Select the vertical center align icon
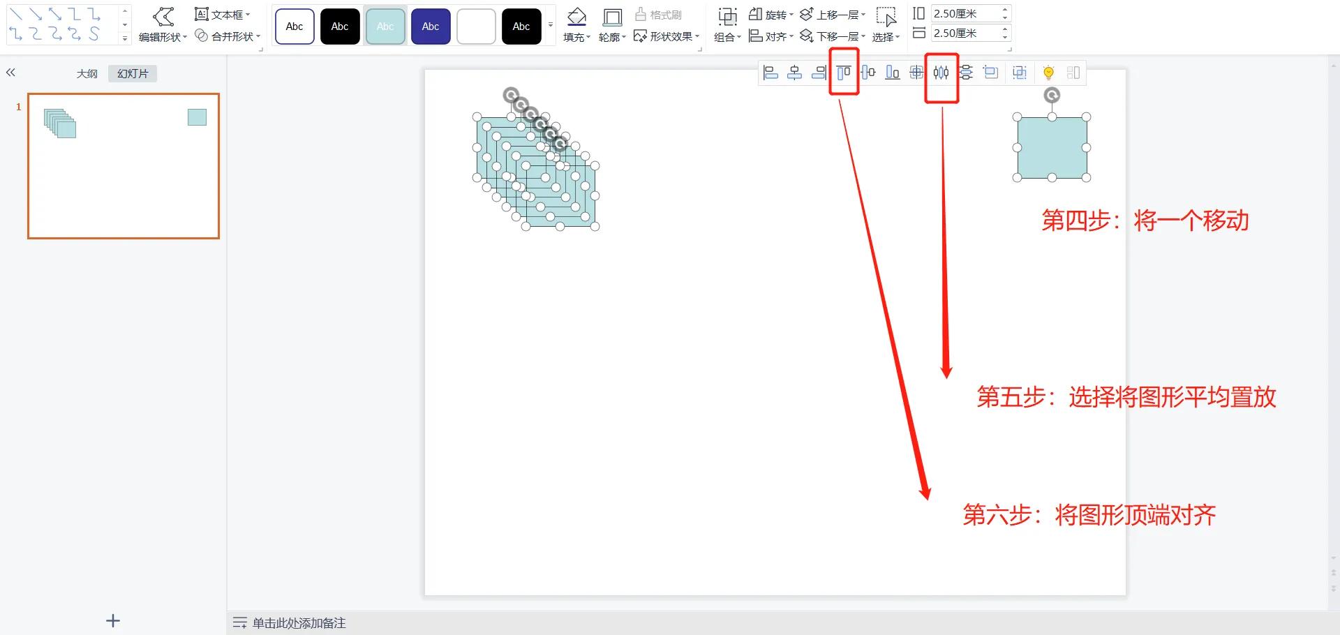 [x=868, y=72]
